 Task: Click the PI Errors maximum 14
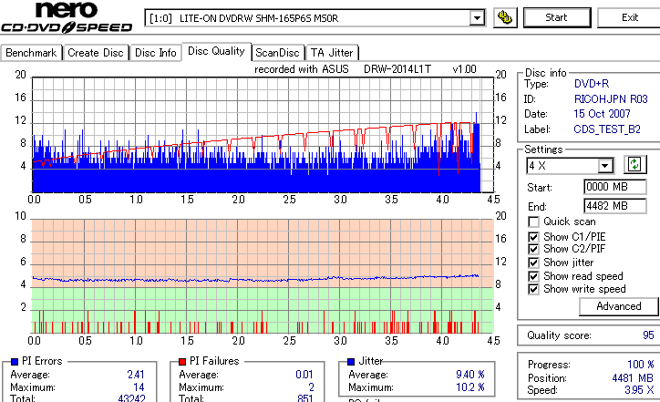tap(139, 387)
